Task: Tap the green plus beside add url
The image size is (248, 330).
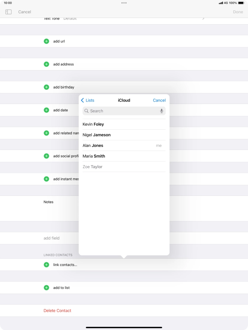Action: [46, 41]
